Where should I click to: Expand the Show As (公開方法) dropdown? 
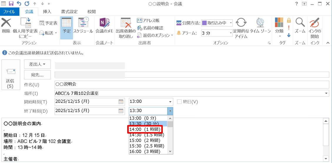(230, 23)
